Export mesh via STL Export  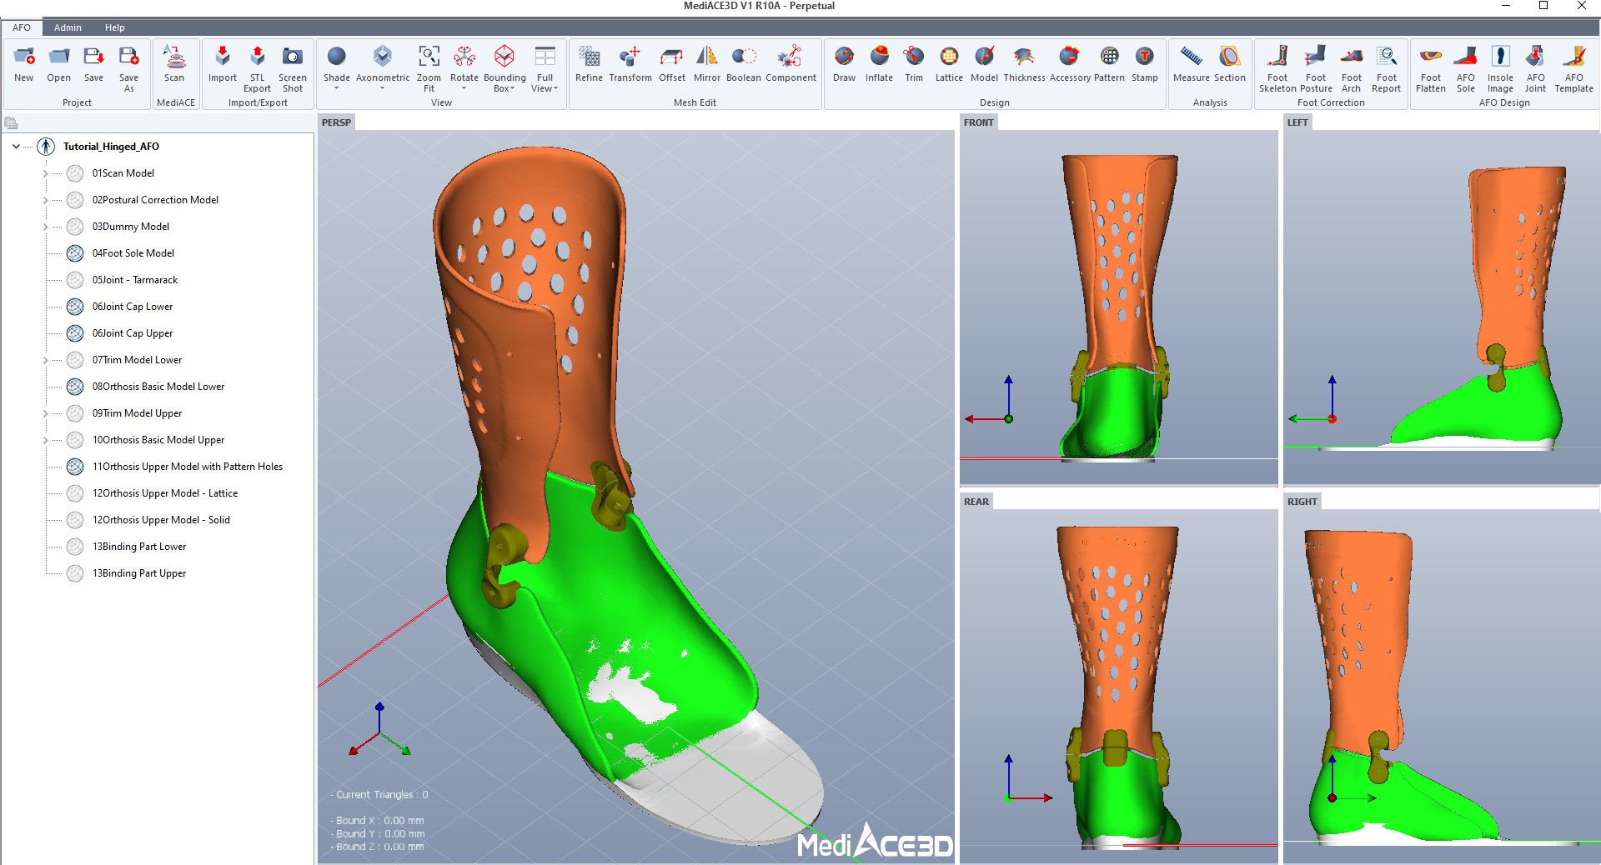(x=258, y=69)
